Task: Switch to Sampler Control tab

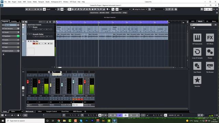Action: coord(51,111)
